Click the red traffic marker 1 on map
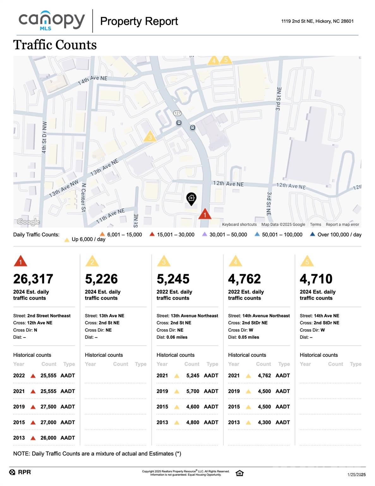This screenshot has height=486, width=375. tap(205, 214)
